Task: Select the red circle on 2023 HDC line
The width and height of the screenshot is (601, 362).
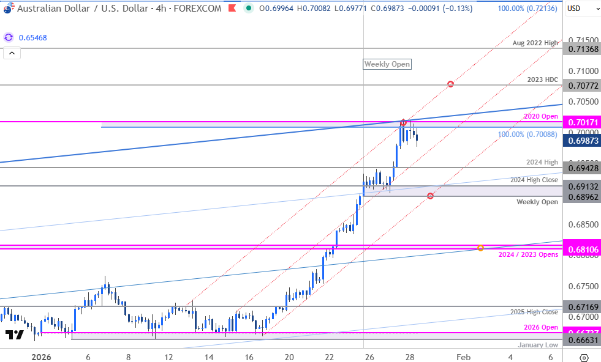Action: pos(450,84)
